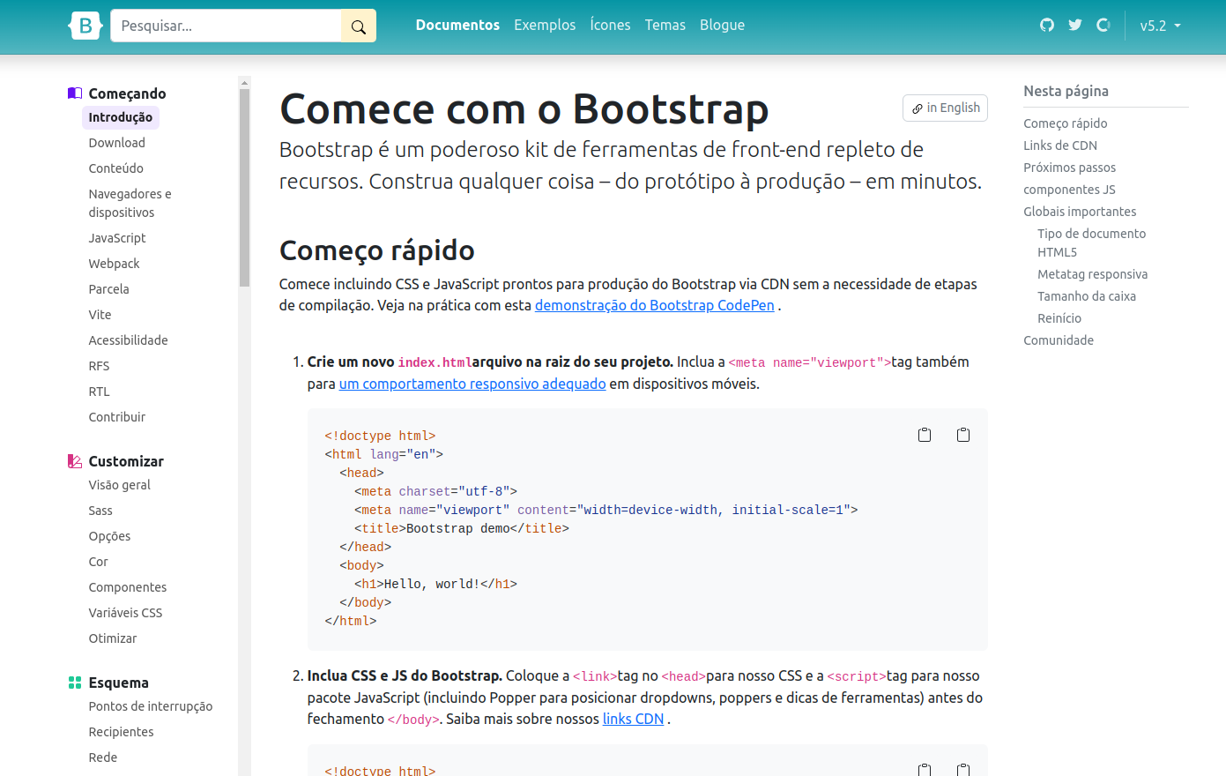
Task: Go to Conteúdo in the sidebar
Action: (115, 168)
